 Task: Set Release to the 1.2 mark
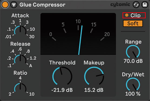tap(33, 58)
